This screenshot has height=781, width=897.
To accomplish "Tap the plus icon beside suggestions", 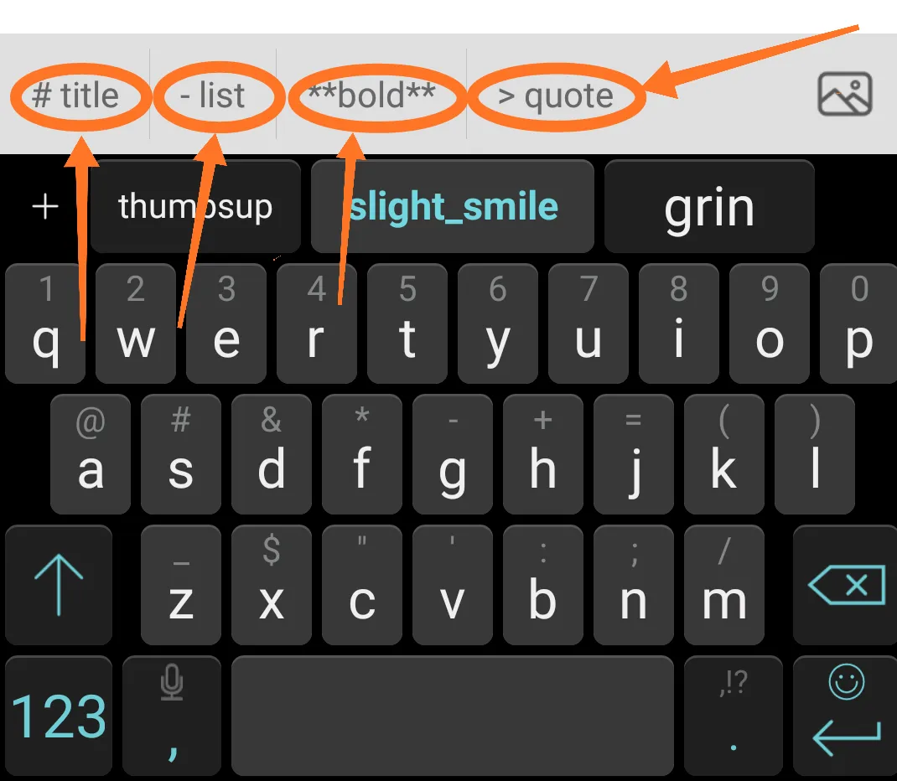I will click(45, 206).
